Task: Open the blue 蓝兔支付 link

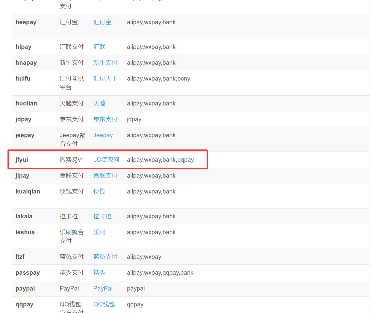Action: (x=105, y=257)
